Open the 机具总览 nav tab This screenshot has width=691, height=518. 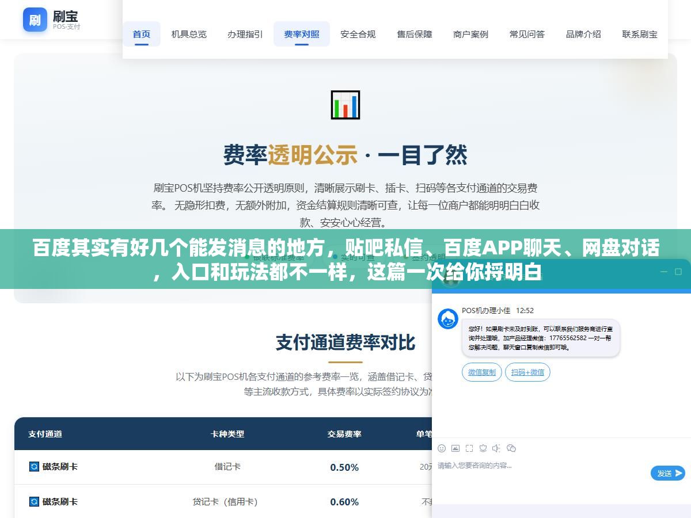click(x=189, y=34)
